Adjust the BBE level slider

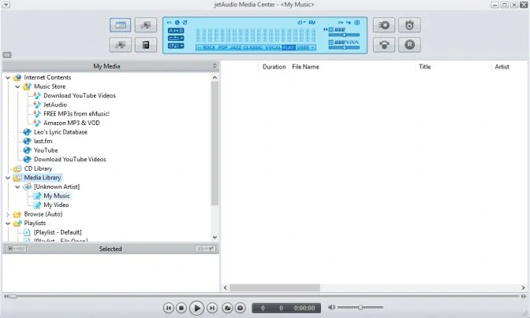click(344, 35)
